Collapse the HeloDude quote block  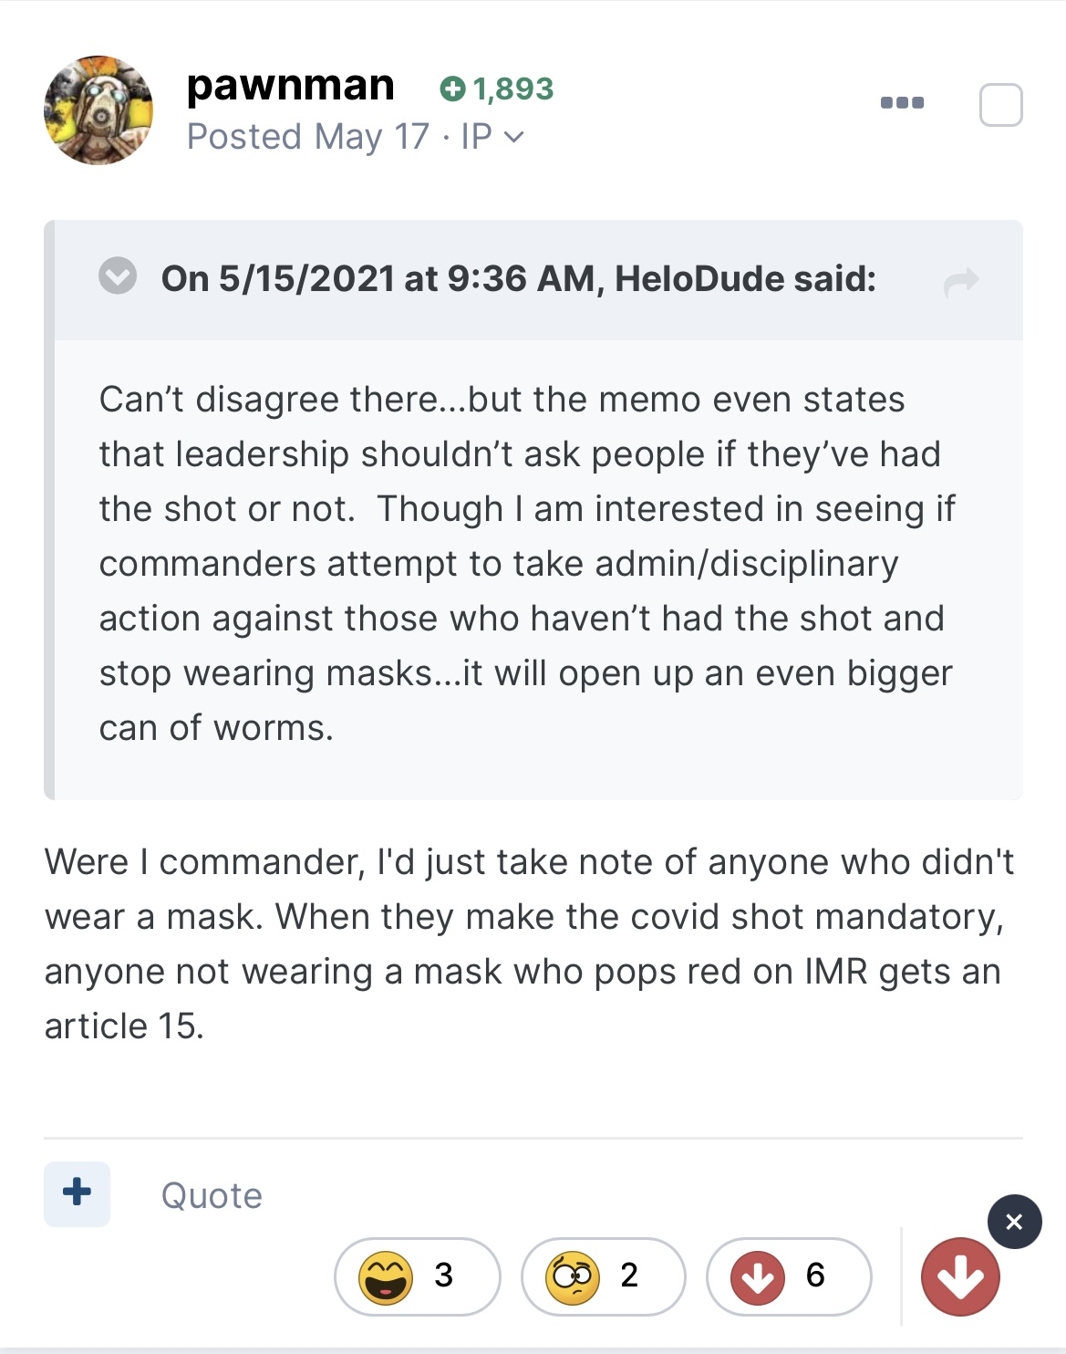pos(118,276)
